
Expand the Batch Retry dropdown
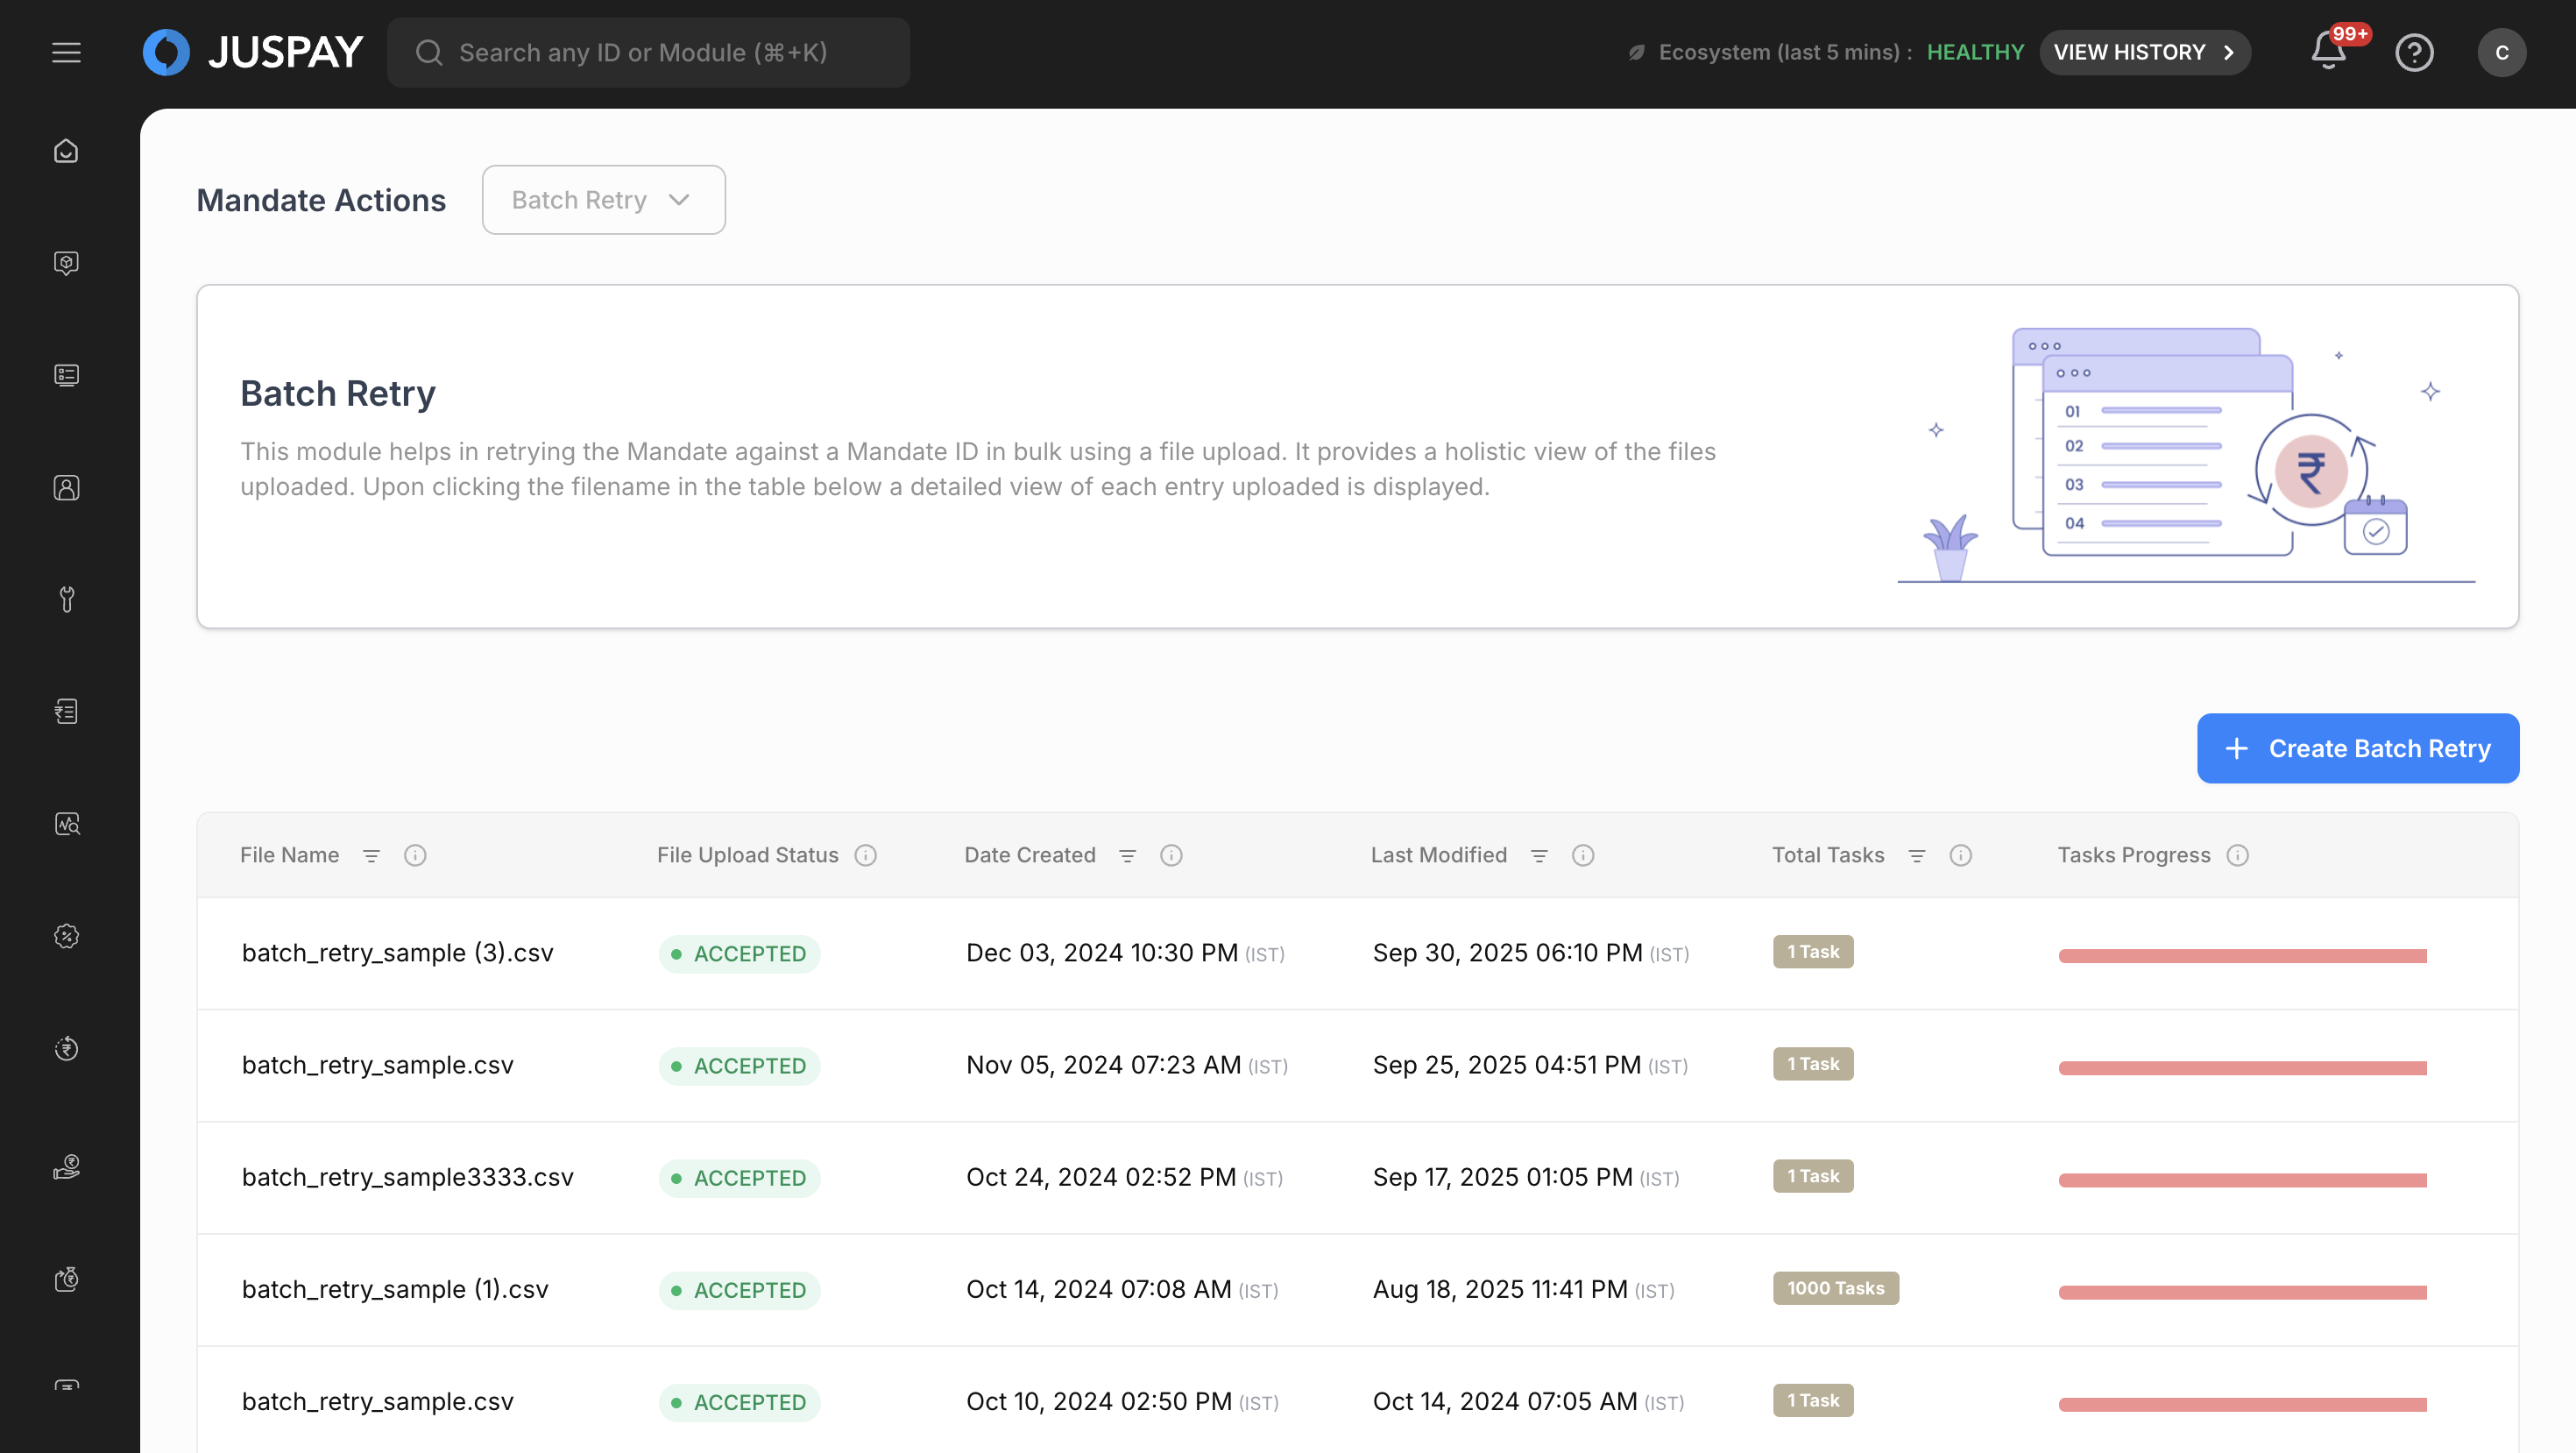point(603,200)
